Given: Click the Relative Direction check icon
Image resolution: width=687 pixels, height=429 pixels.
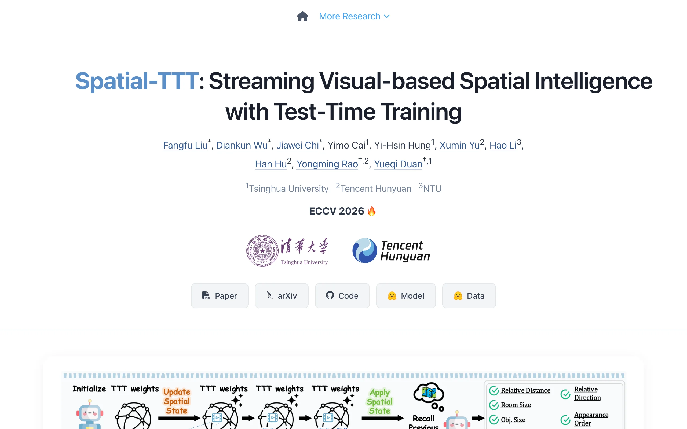Looking at the screenshot, I should pos(565,394).
